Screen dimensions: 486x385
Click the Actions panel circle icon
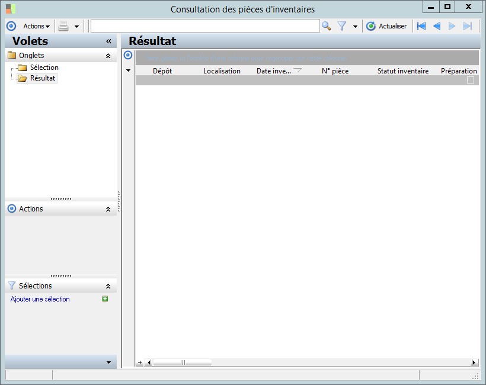coord(12,208)
